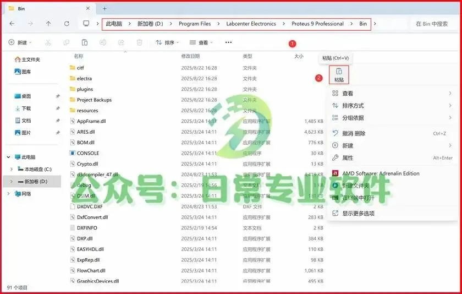
Task: Expand the 网络 tree node
Action: coord(8,193)
